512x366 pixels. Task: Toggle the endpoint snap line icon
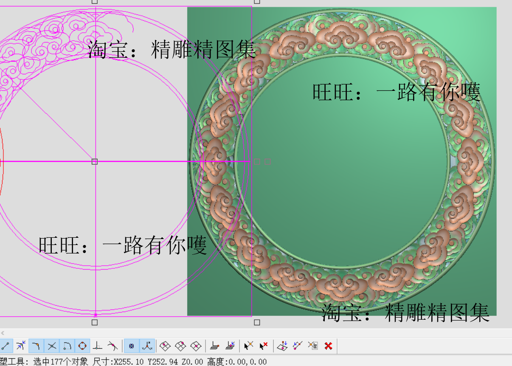point(6,346)
